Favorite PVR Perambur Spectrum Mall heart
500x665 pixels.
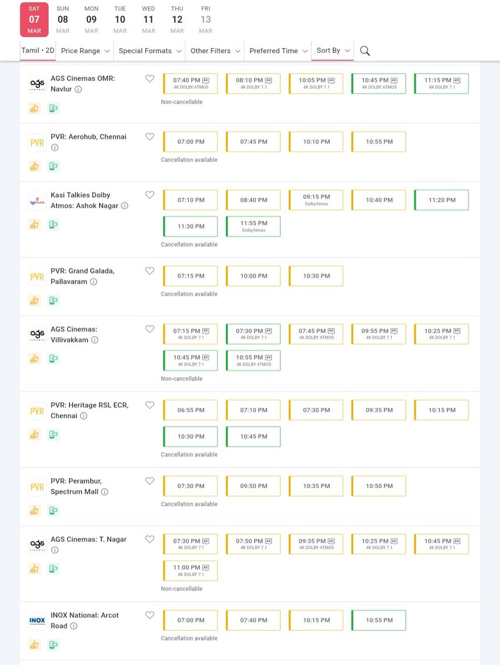click(x=150, y=481)
